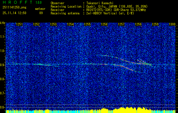Click the 1258 time marker
This screenshot has height=113, width=178.
138,24
